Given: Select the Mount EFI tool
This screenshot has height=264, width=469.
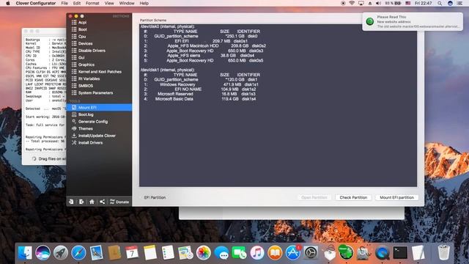Looking at the screenshot, I should [99, 108].
